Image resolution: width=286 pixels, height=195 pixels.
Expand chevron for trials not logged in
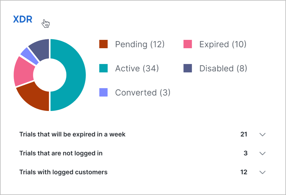tap(262, 153)
